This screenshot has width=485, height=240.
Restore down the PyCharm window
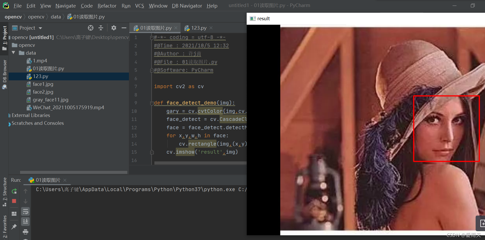473,5
